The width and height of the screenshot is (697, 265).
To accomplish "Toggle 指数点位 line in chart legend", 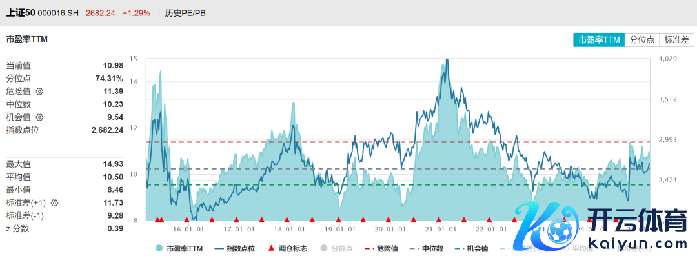I will click(234, 248).
